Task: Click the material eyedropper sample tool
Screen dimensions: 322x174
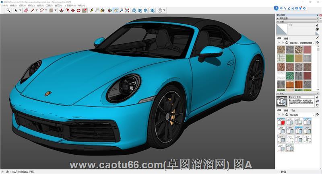Action: tap(317, 38)
